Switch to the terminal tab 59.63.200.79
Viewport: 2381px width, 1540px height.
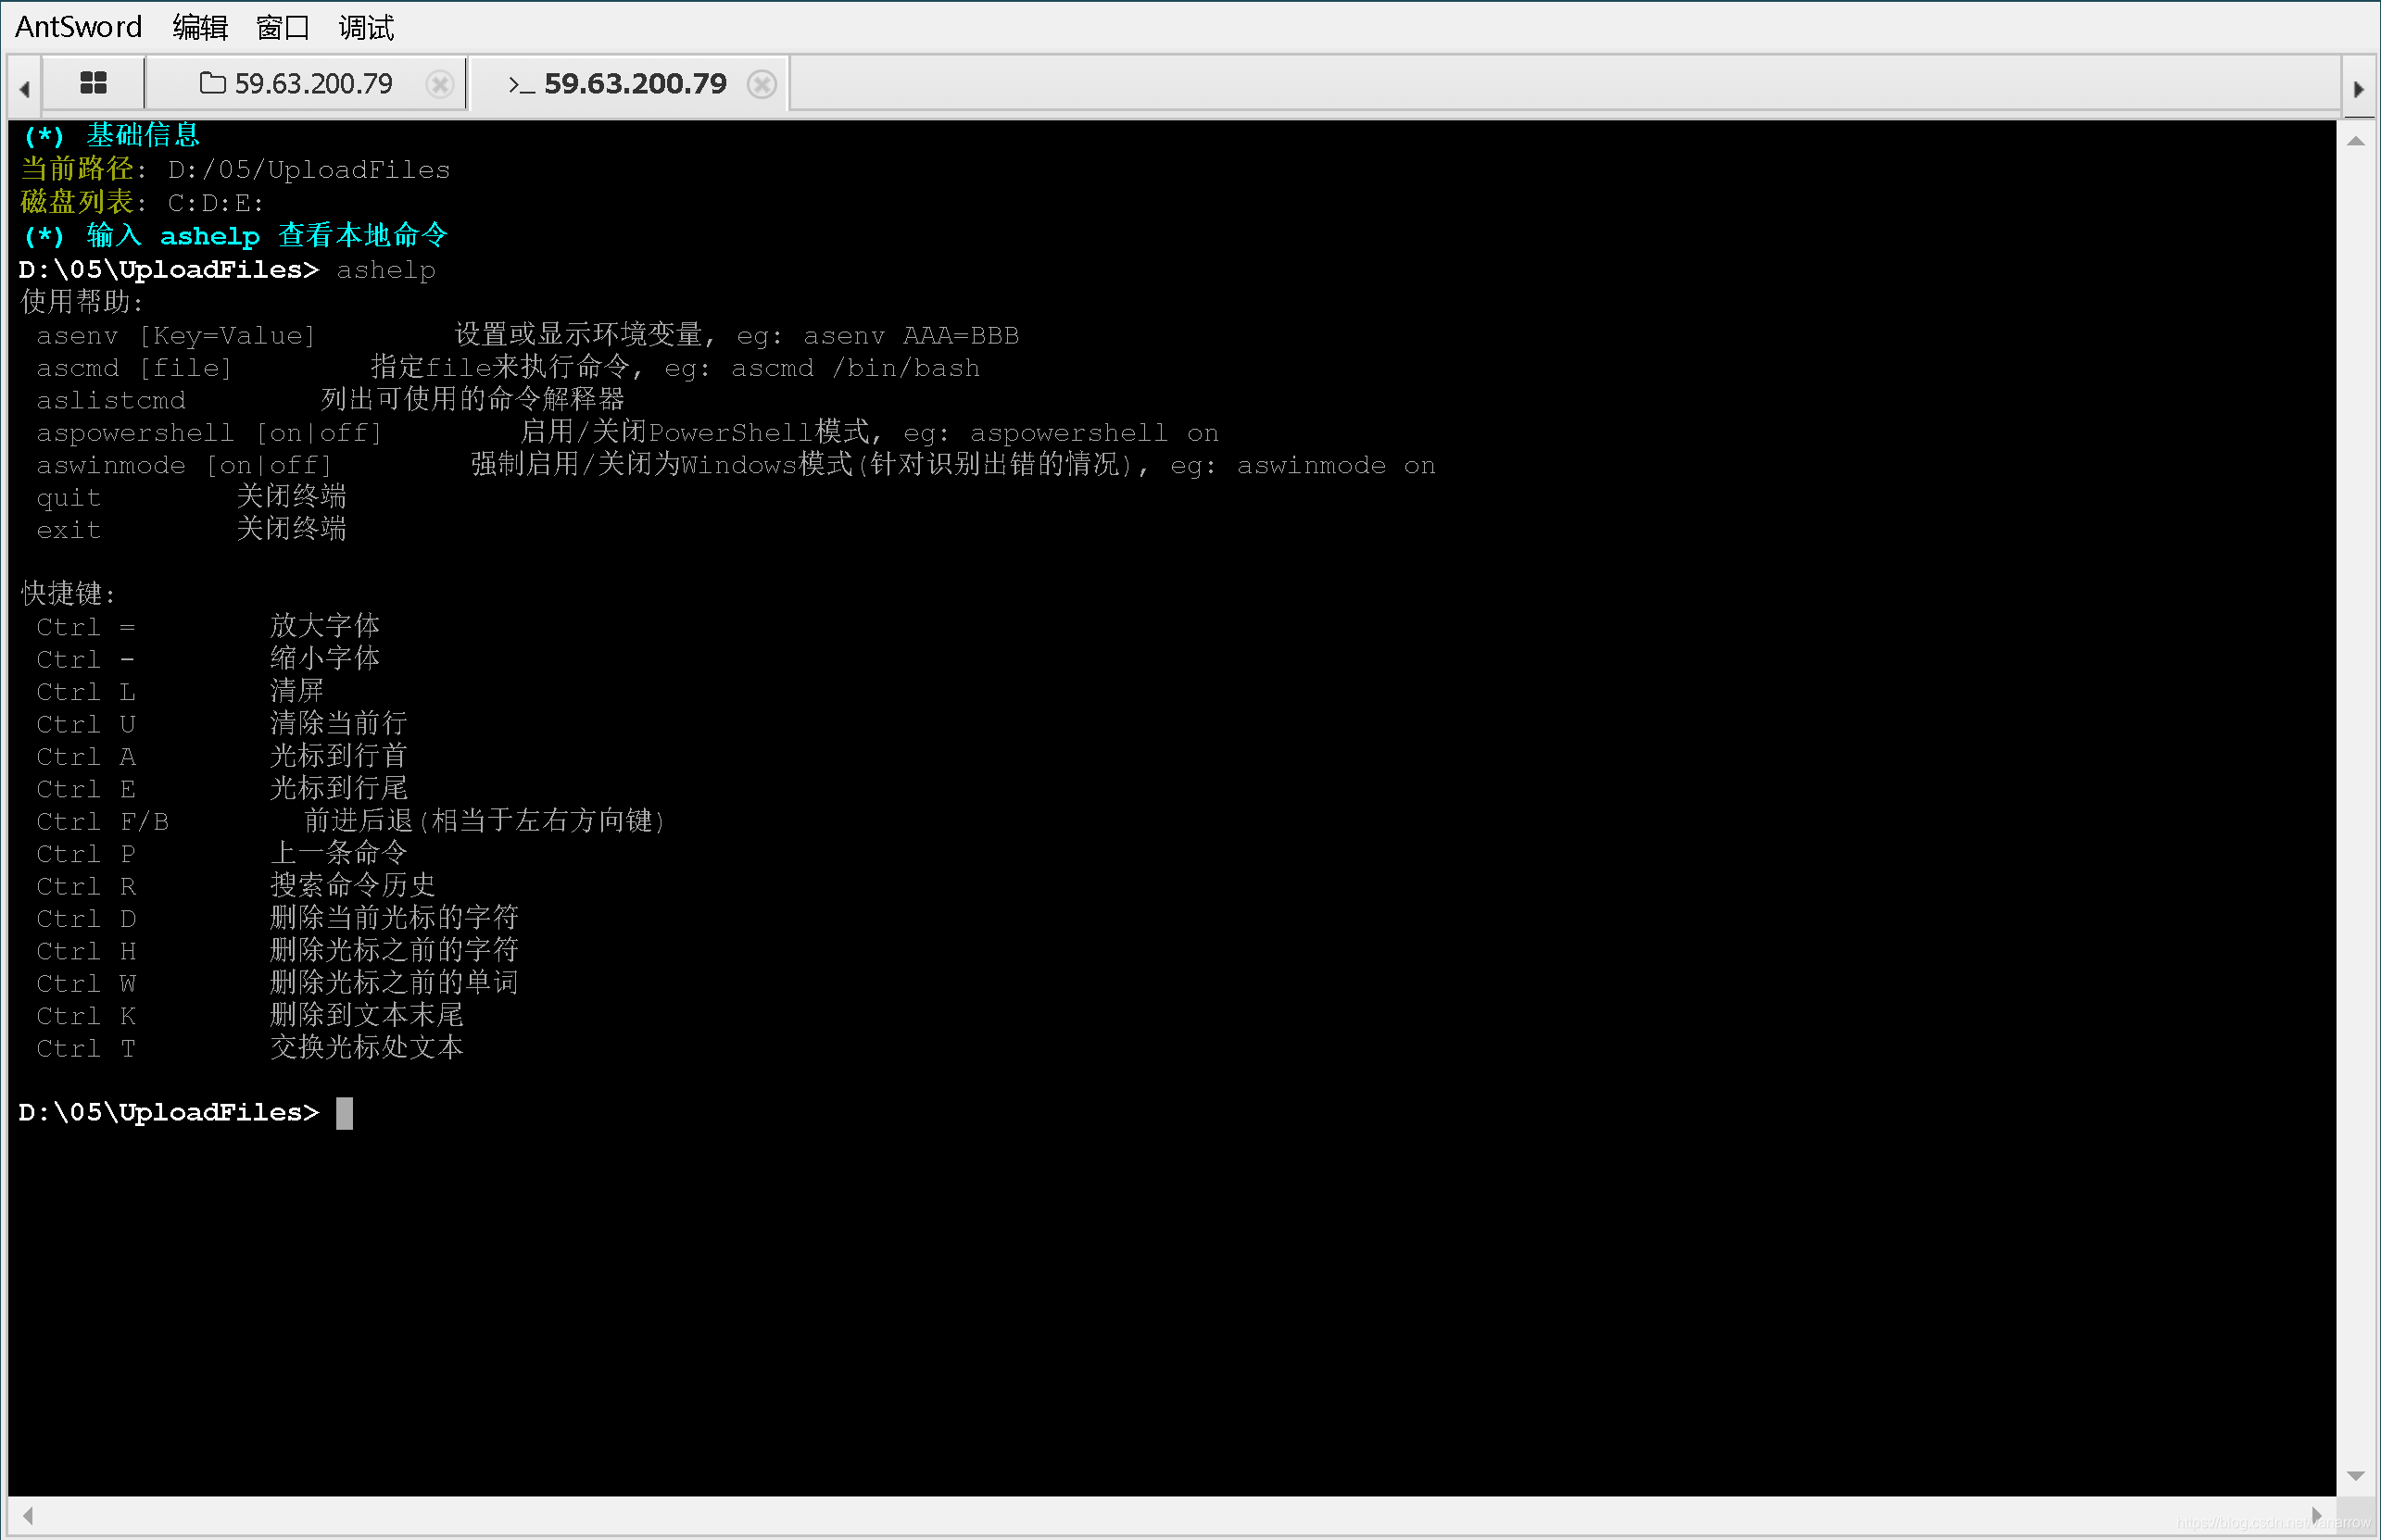629,84
